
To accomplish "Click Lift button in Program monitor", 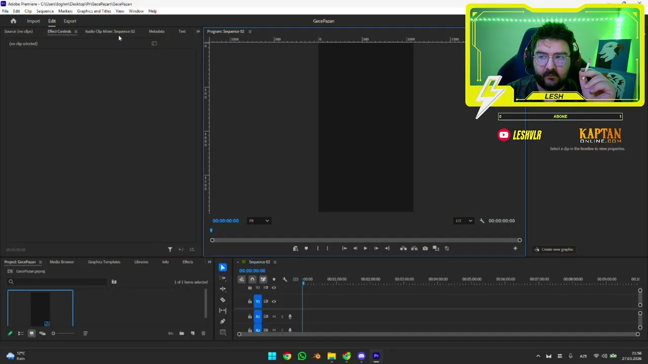I will tap(403, 248).
